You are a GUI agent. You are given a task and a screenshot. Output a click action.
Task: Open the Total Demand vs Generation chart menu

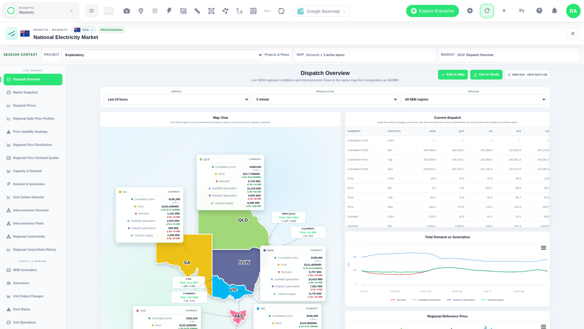coord(543,248)
